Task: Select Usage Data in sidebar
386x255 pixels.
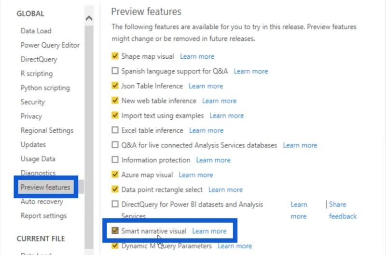Action: click(38, 159)
